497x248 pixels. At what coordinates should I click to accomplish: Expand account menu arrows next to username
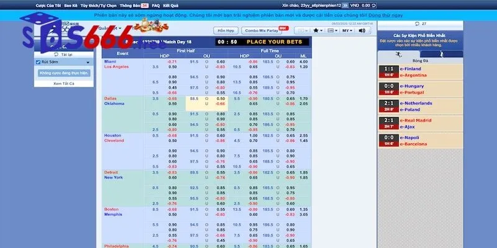tap(345, 6)
